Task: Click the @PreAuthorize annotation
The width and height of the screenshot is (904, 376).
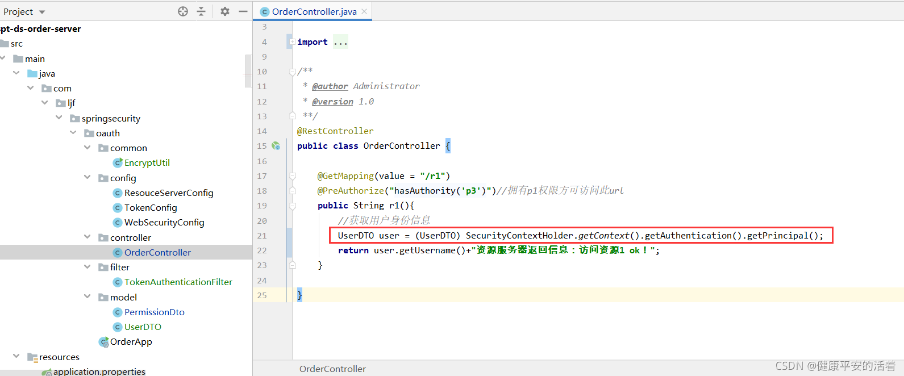Action: [x=351, y=190]
